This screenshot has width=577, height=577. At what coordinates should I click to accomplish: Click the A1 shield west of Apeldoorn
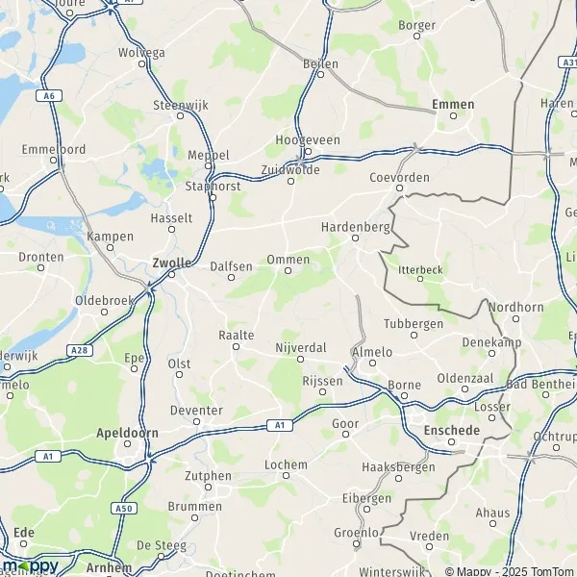(x=48, y=457)
